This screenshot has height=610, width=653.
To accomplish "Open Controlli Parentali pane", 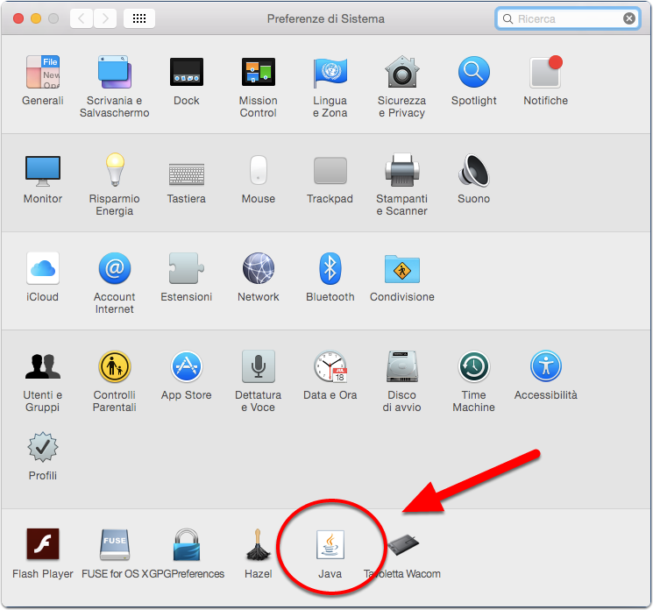I will coord(115,366).
